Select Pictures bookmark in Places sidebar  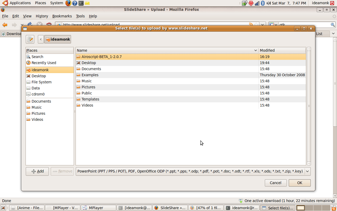pos(50,113)
